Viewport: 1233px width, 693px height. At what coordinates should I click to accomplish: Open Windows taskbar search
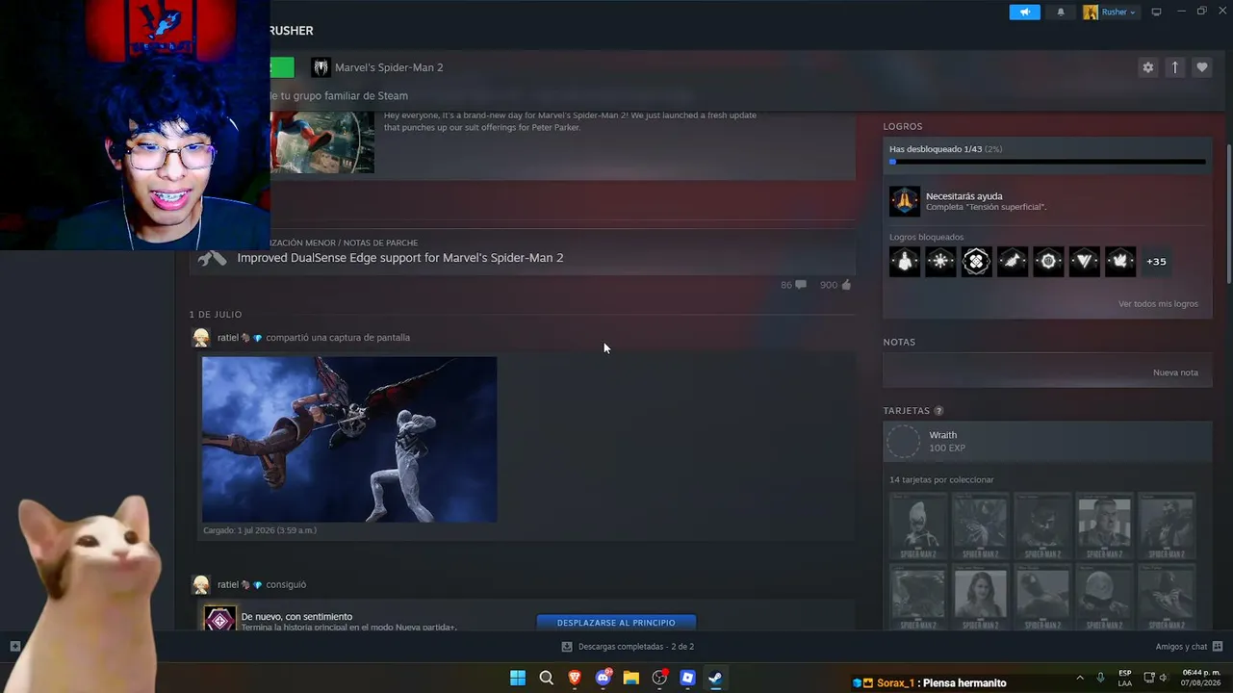click(546, 679)
